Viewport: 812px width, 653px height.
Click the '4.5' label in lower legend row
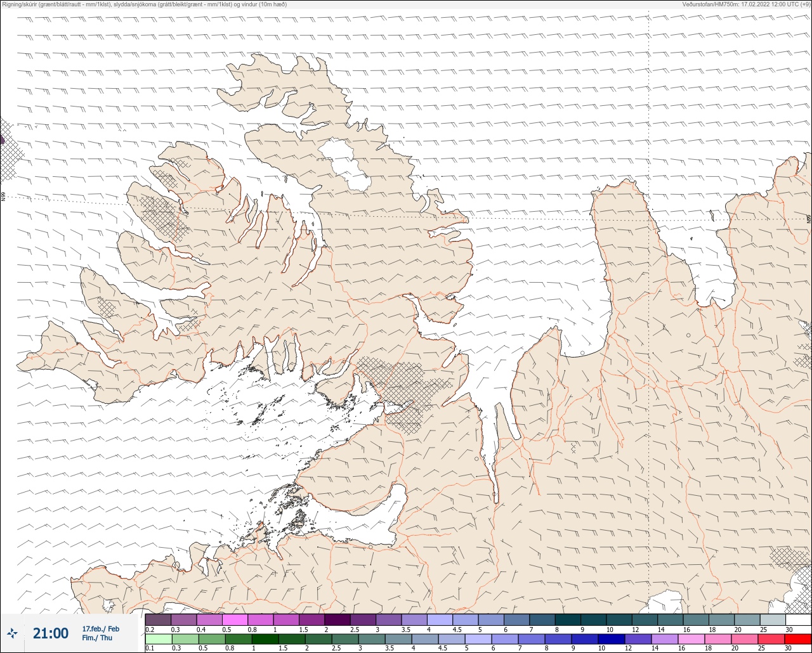(443, 648)
